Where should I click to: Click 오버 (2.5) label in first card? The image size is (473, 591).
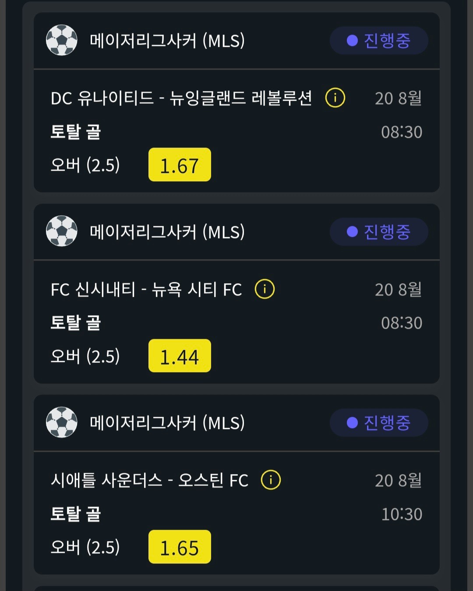(85, 165)
